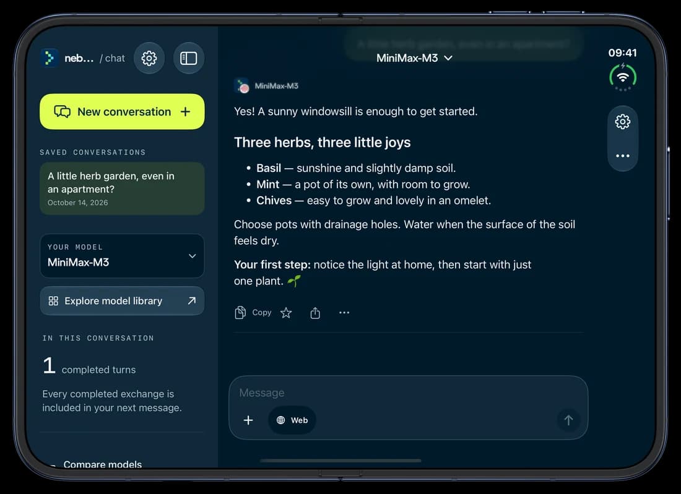Click the 09:41 clock

click(x=622, y=53)
